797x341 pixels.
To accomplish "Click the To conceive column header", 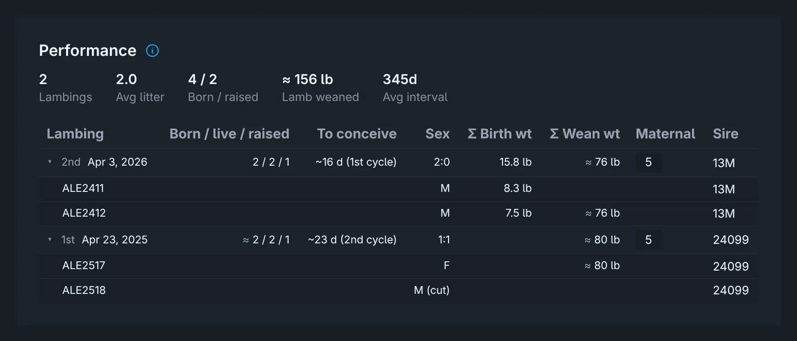I will click(x=357, y=134).
